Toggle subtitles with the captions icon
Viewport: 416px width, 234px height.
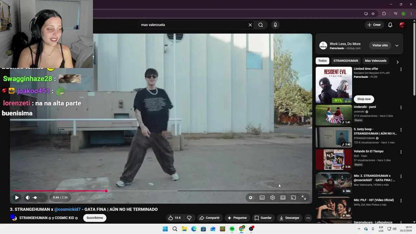(262, 198)
